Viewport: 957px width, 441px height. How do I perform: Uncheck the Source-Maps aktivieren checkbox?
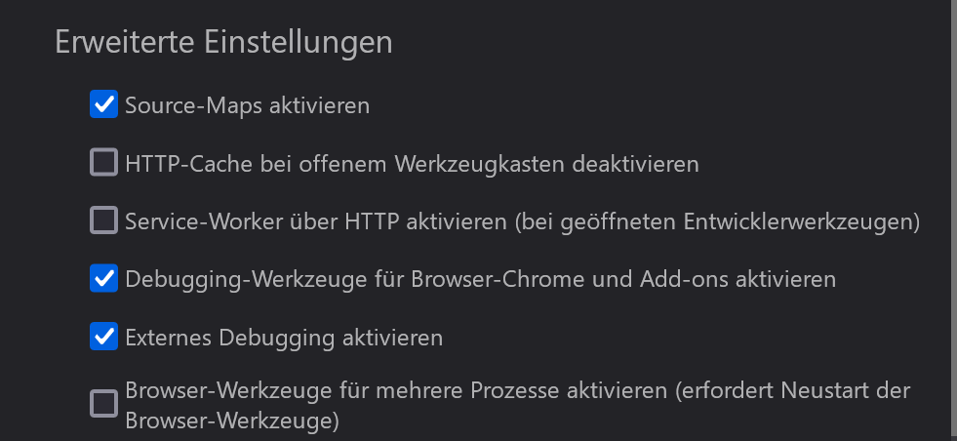click(103, 104)
